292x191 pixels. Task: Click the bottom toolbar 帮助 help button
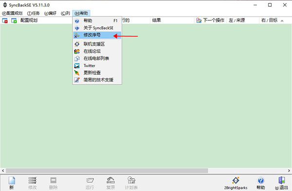click(261, 183)
